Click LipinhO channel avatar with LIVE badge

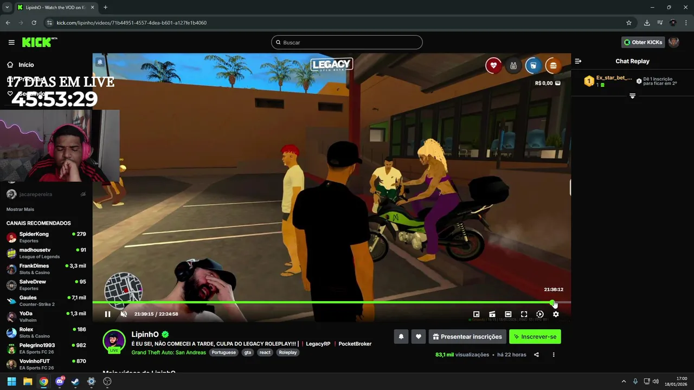click(x=114, y=341)
